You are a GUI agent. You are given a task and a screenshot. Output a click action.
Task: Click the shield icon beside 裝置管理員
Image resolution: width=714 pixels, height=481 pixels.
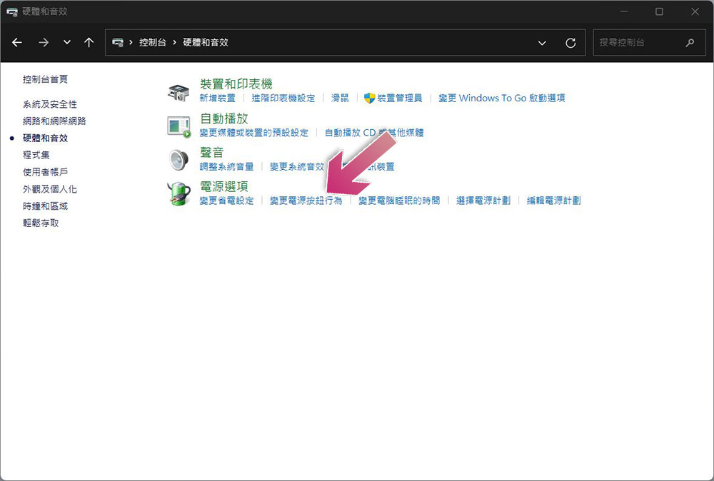tap(369, 98)
